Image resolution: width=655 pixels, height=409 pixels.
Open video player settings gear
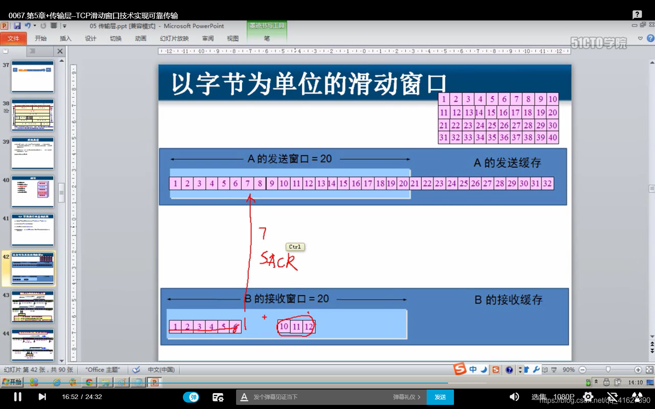[588, 397]
